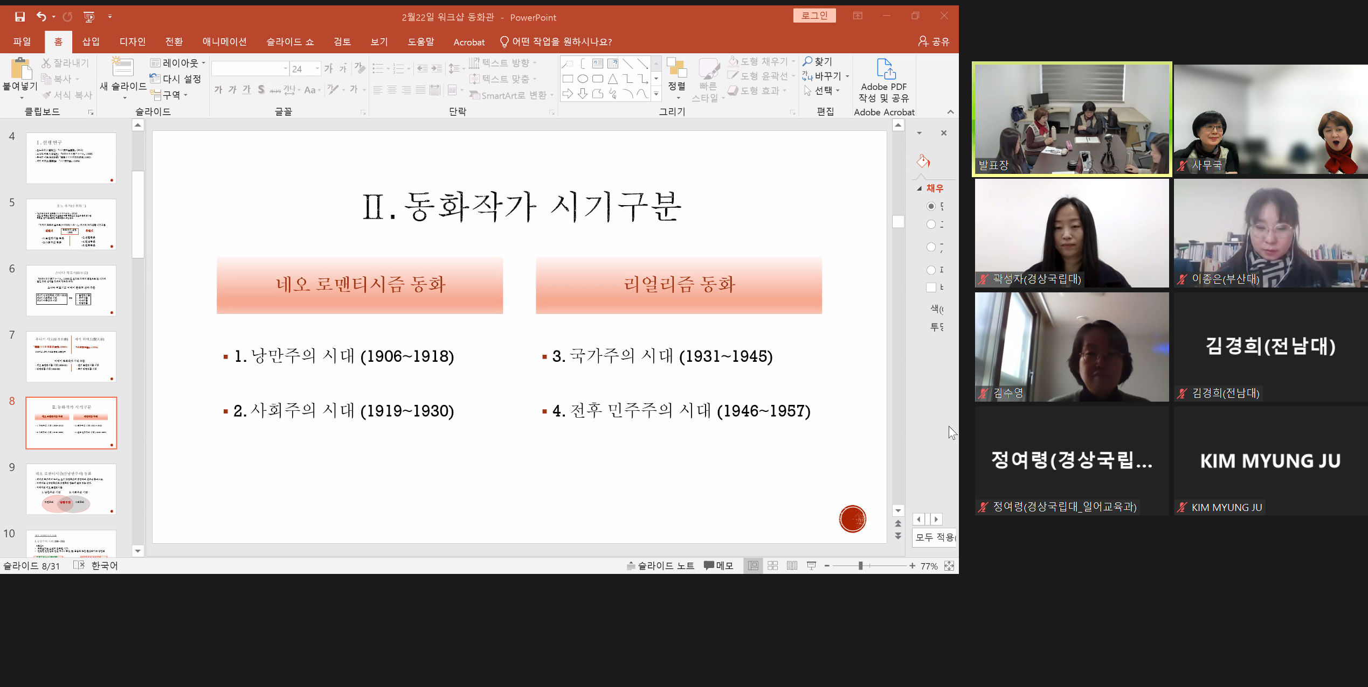Select slide 9 thumbnail in panel
This screenshot has height=687, width=1368.
coord(71,489)
